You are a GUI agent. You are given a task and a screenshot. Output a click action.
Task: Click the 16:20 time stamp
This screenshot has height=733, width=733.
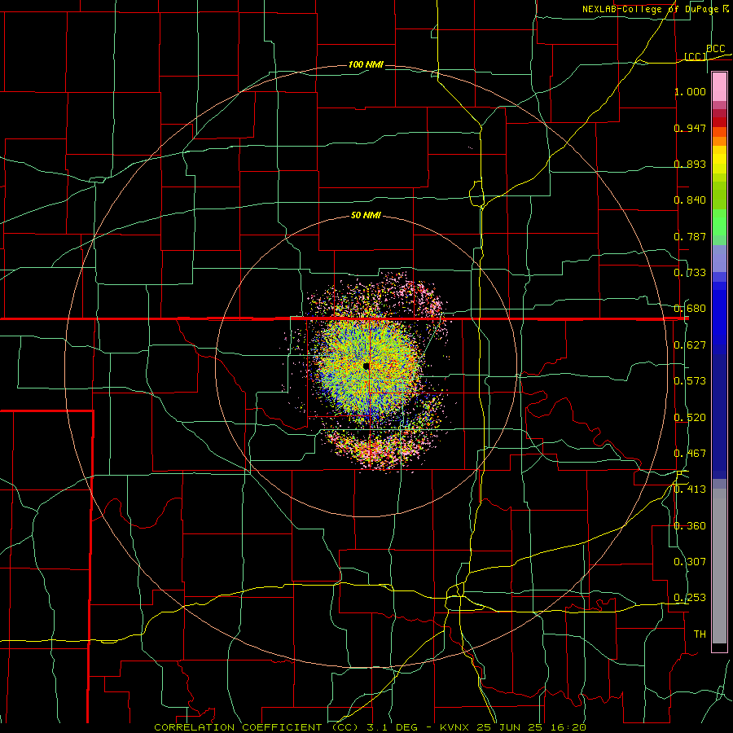568,727
